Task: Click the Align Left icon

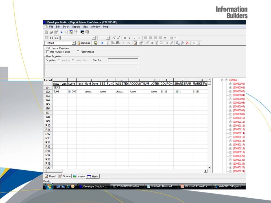Action: tap(146, 38)
